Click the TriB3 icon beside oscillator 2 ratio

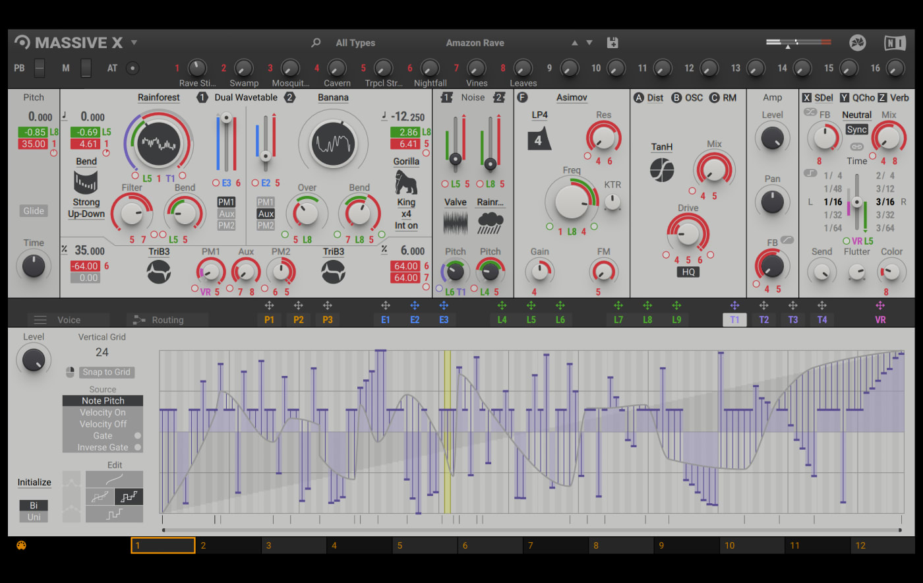pyautogui.click(x=334, y=272)
